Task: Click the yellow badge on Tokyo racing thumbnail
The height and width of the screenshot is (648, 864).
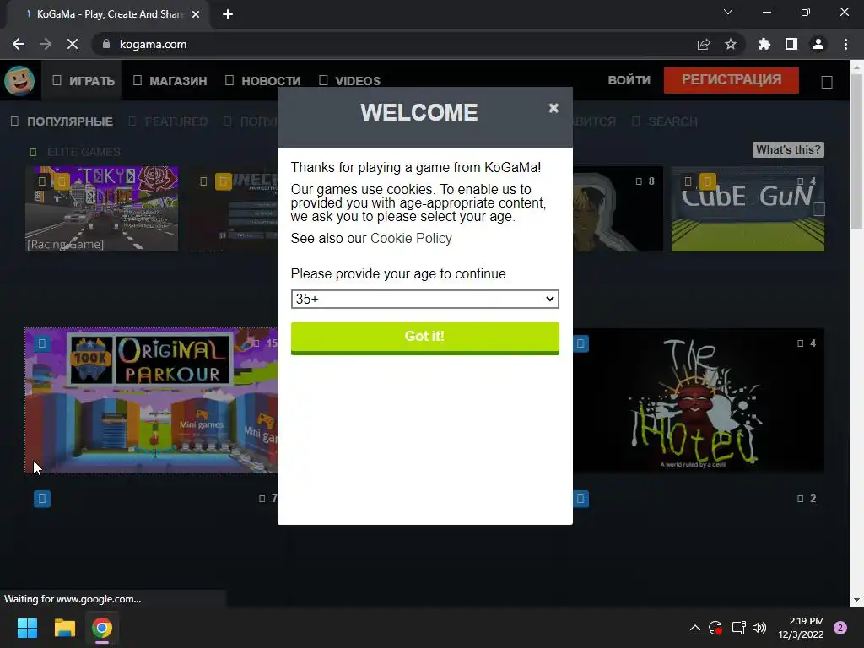Action: [x=62, y=181]
